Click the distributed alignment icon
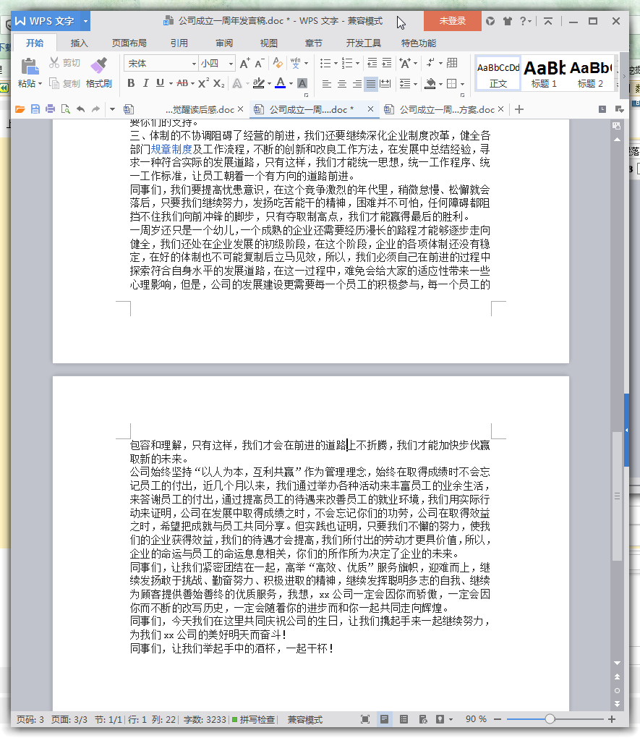The width and height of the screenshot is (640, 738). tap(385, 84)
